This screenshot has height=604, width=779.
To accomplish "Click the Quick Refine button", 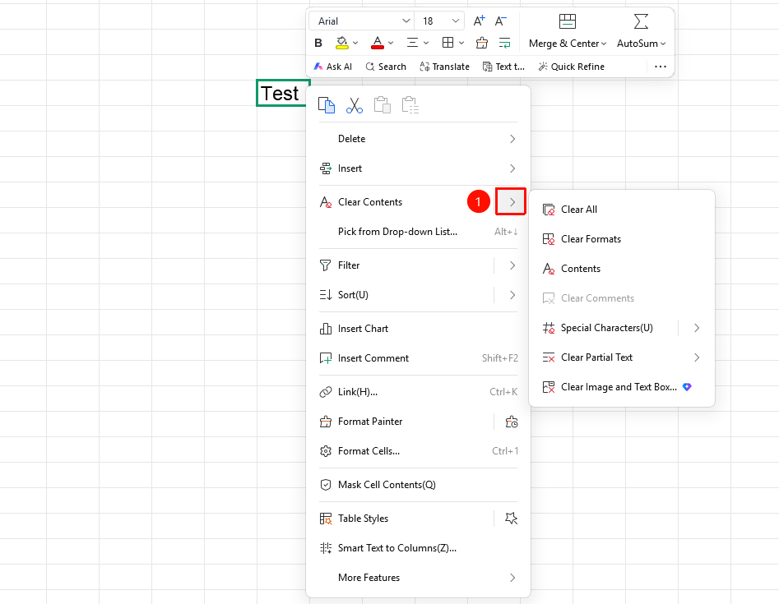I will pos(572,67).
